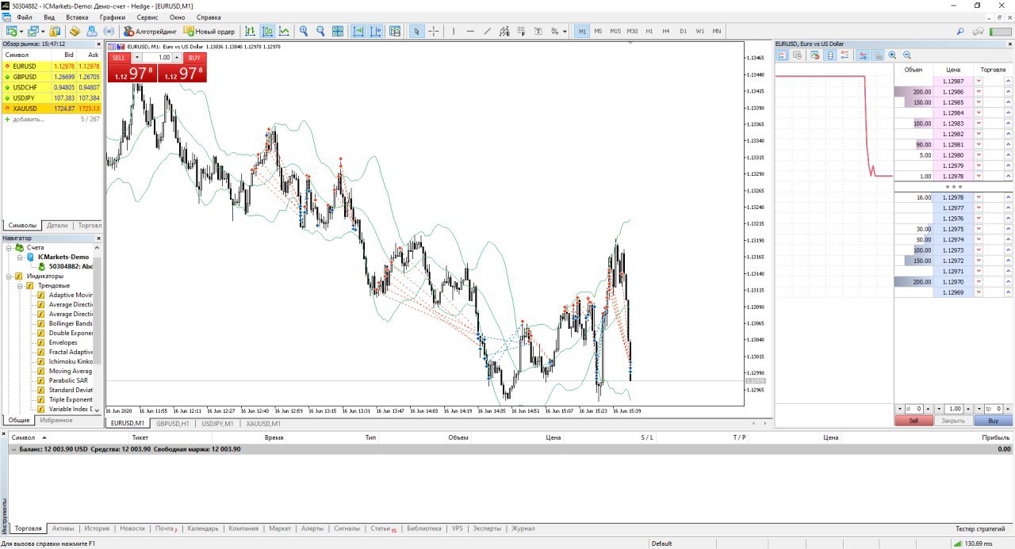Open the signals radio-wave icon

pos(109,32)
